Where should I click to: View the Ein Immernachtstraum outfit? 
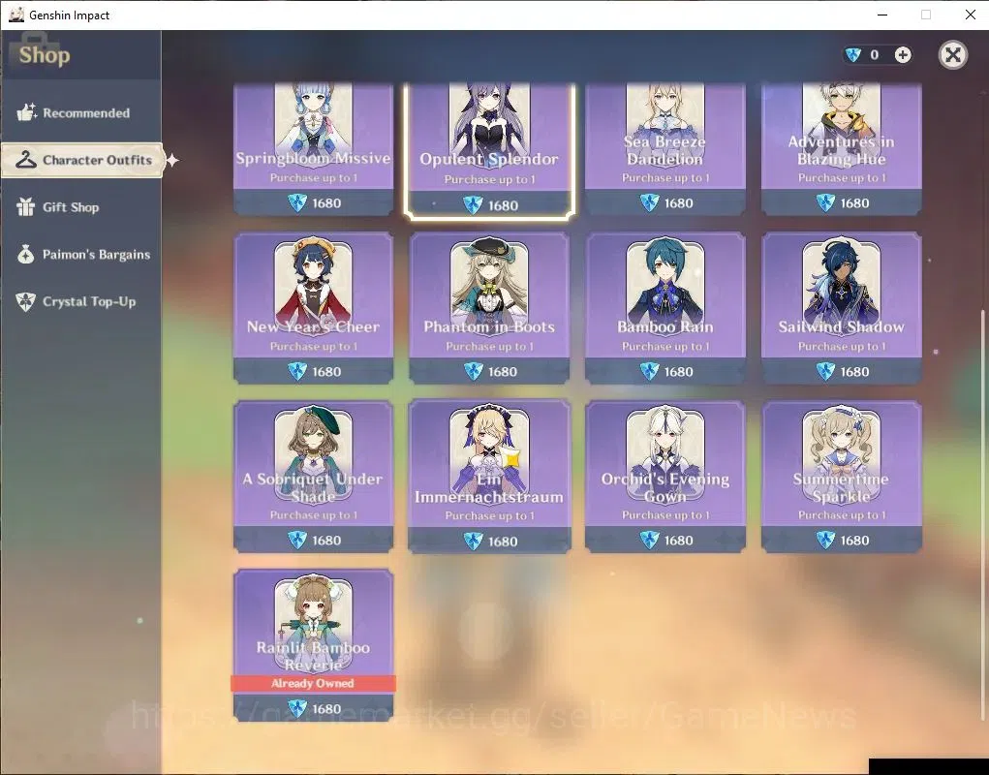[x=489, y=476]
